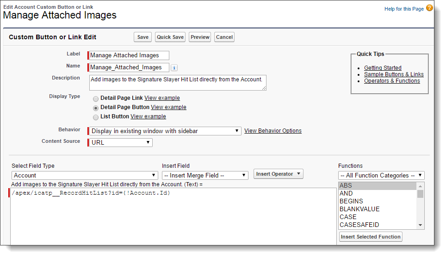Select BEGINS in the functions list
This screenshot has height=257, width=446.
378,201
